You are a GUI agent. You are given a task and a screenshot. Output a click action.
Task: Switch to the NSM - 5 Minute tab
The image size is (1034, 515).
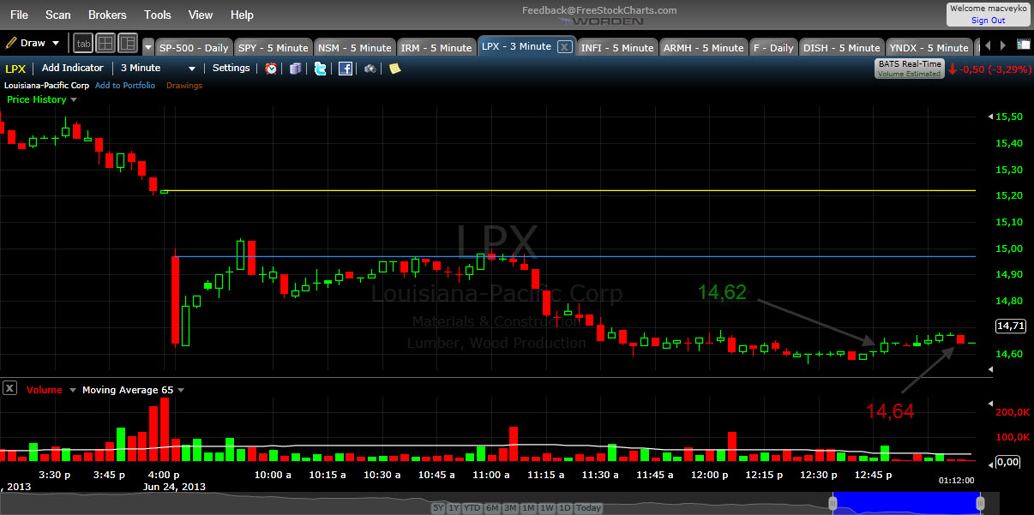(354, 48)
